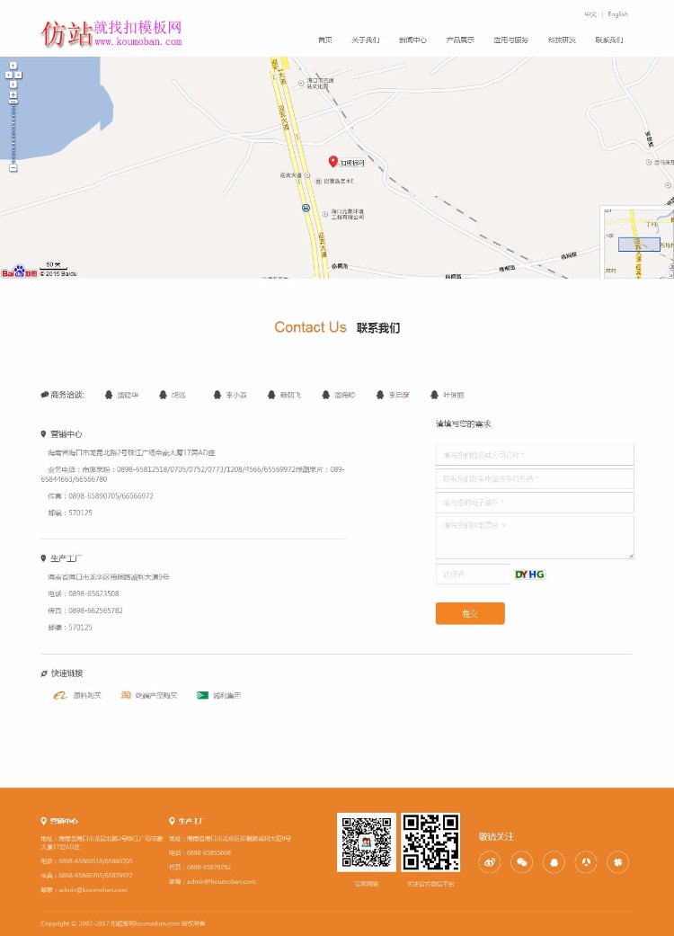Click the koumoban.com site logo
Image resolution: width=674 pixels, height=936 pixels.
click(x=111, y=33)
